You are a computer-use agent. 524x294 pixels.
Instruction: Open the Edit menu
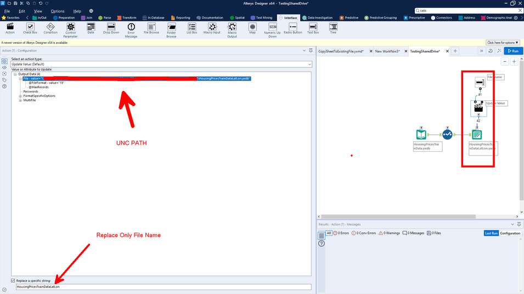(22, 11)
